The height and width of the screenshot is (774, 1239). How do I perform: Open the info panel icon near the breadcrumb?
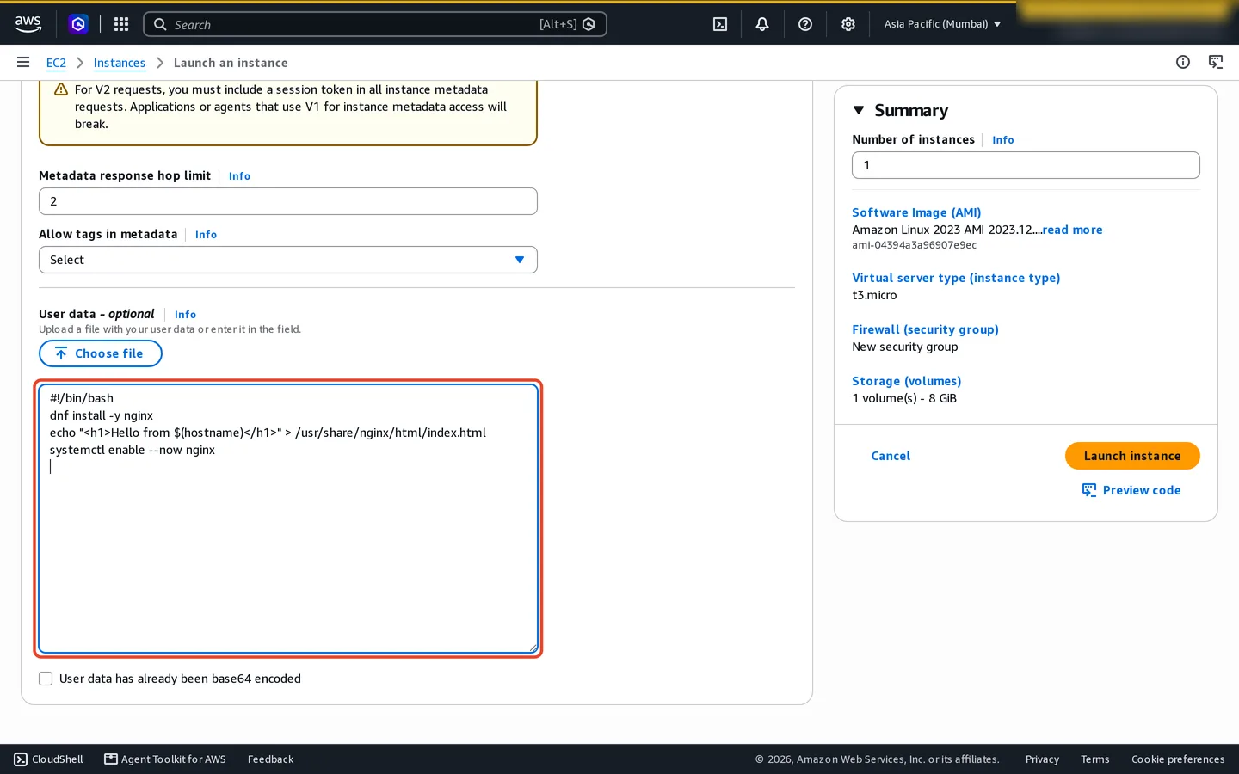[x=1183, y=62]
